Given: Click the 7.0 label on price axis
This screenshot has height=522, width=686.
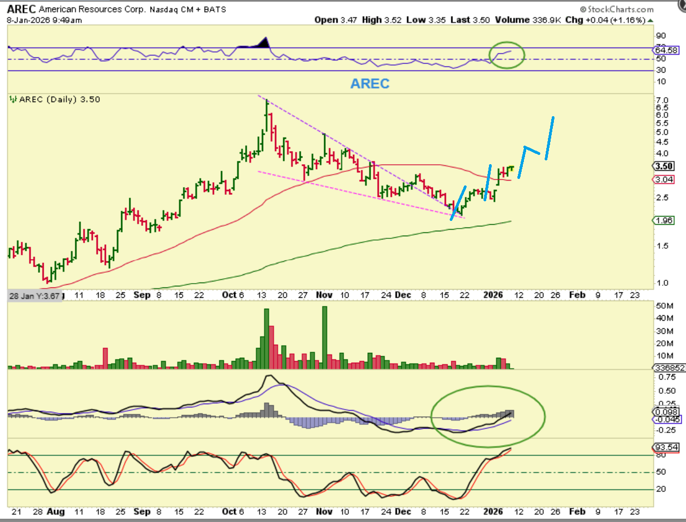Looking at the screenshot, I should click(x=661, y=100).
